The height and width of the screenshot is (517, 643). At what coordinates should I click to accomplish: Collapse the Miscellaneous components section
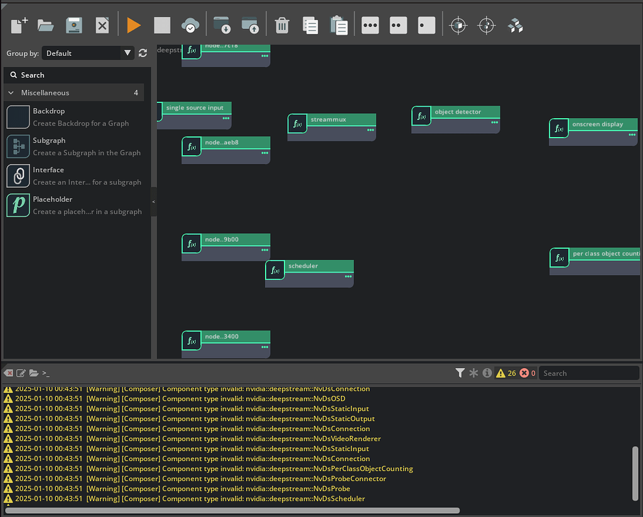11,92
